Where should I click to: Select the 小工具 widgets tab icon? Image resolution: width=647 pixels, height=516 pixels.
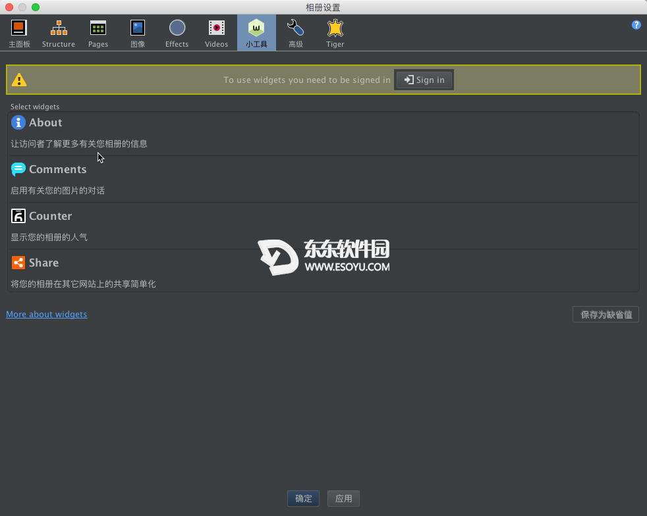(x=256, y=28)
